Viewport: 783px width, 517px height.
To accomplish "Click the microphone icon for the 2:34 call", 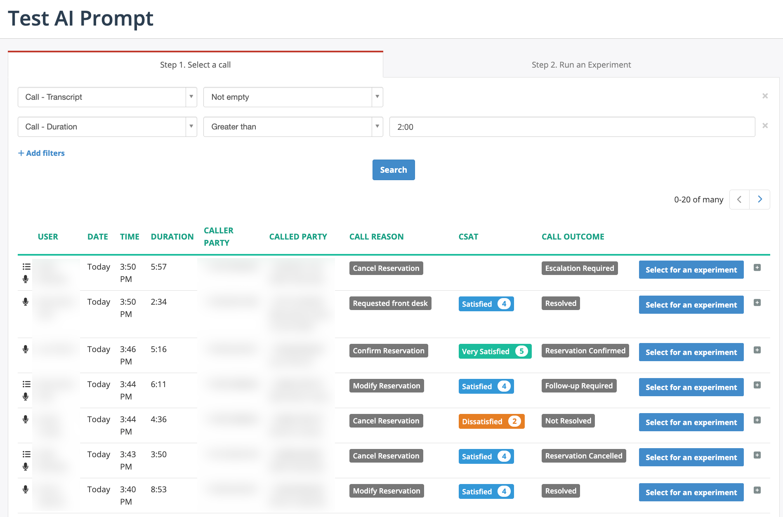I will (x=26, y=302).
